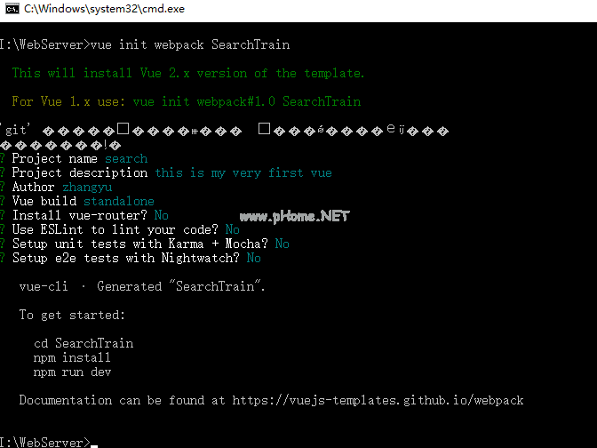
Task: Click the www.pHome.NET watermark text
Action: click(x=295, y=216)
